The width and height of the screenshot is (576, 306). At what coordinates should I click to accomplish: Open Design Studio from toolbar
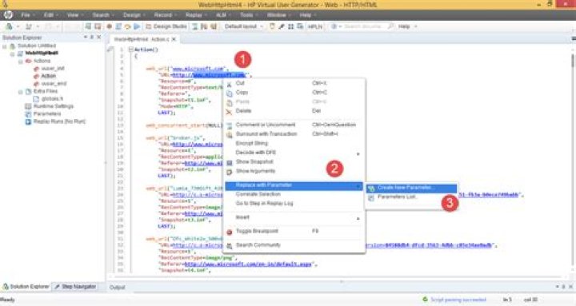(x=166, y=26)
